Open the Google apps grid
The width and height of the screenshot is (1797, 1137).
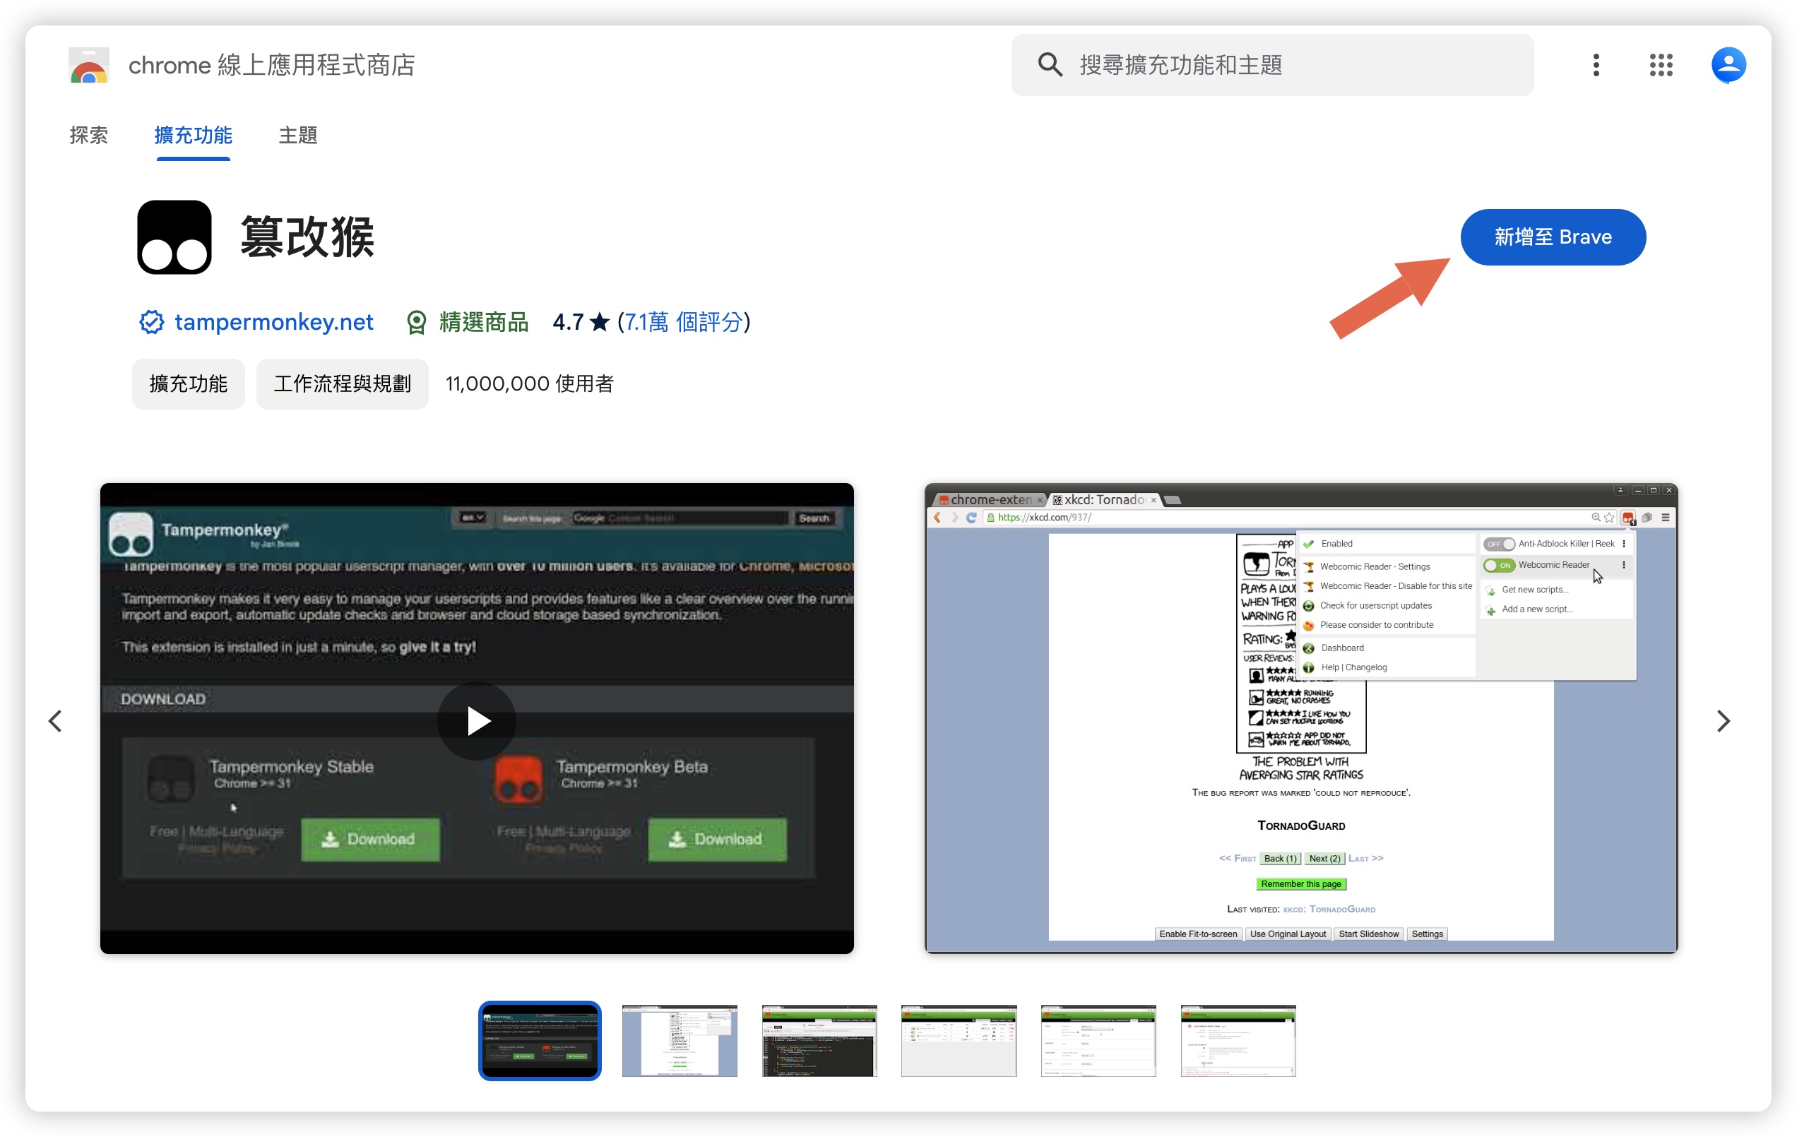point(1661,65)
